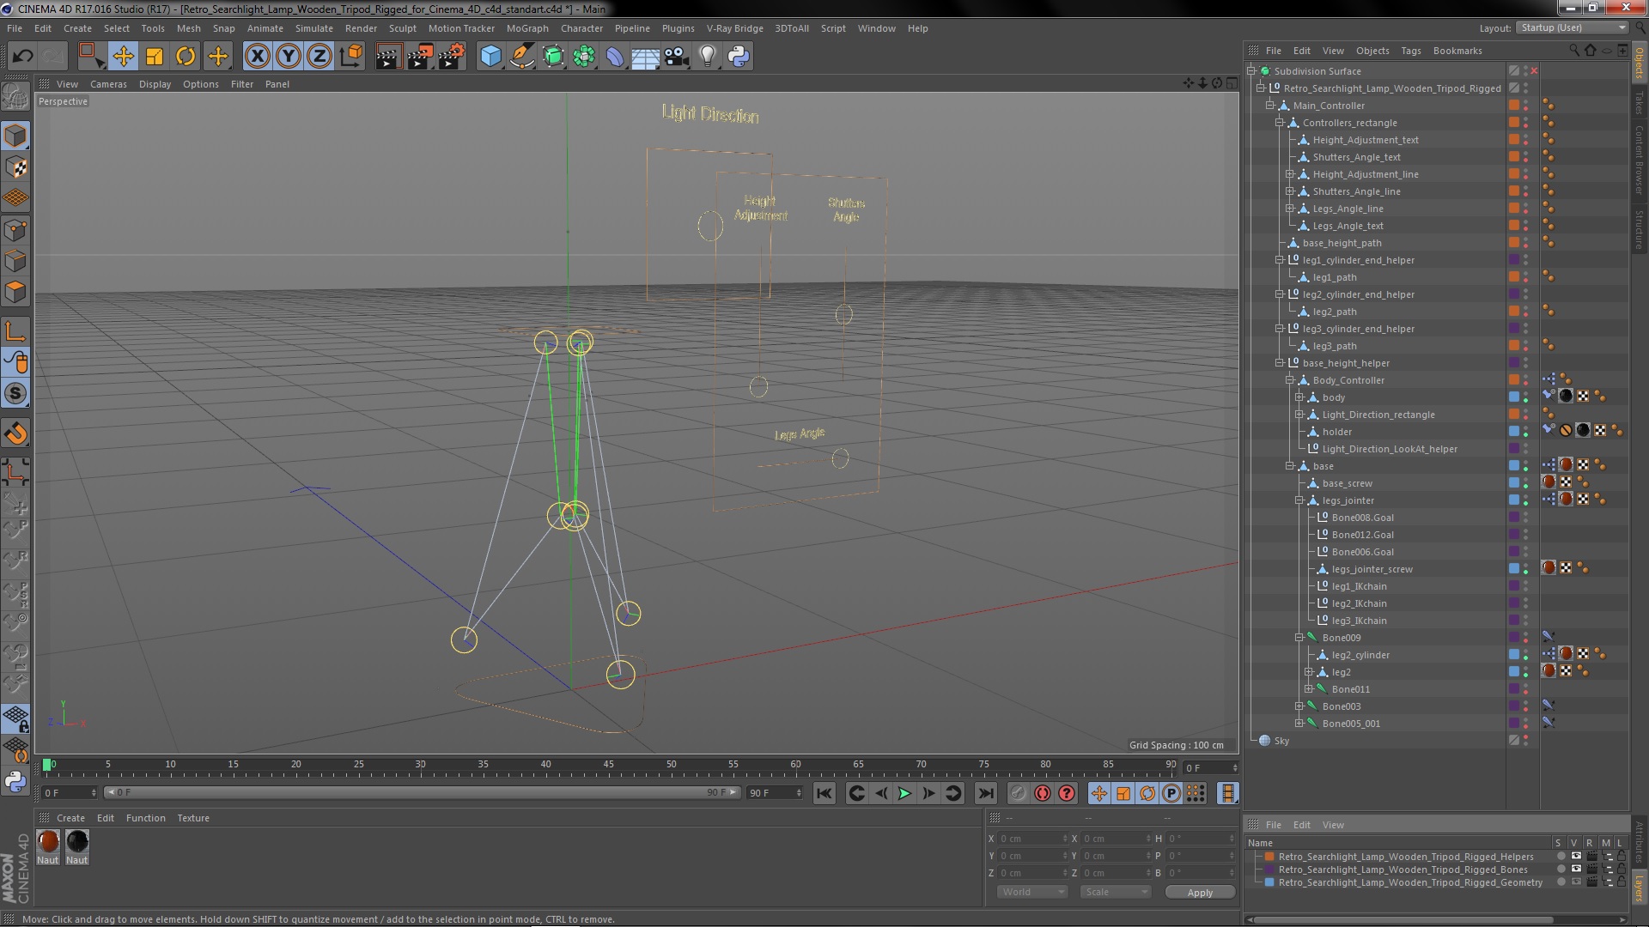Play the animation forward

(904, 794)
